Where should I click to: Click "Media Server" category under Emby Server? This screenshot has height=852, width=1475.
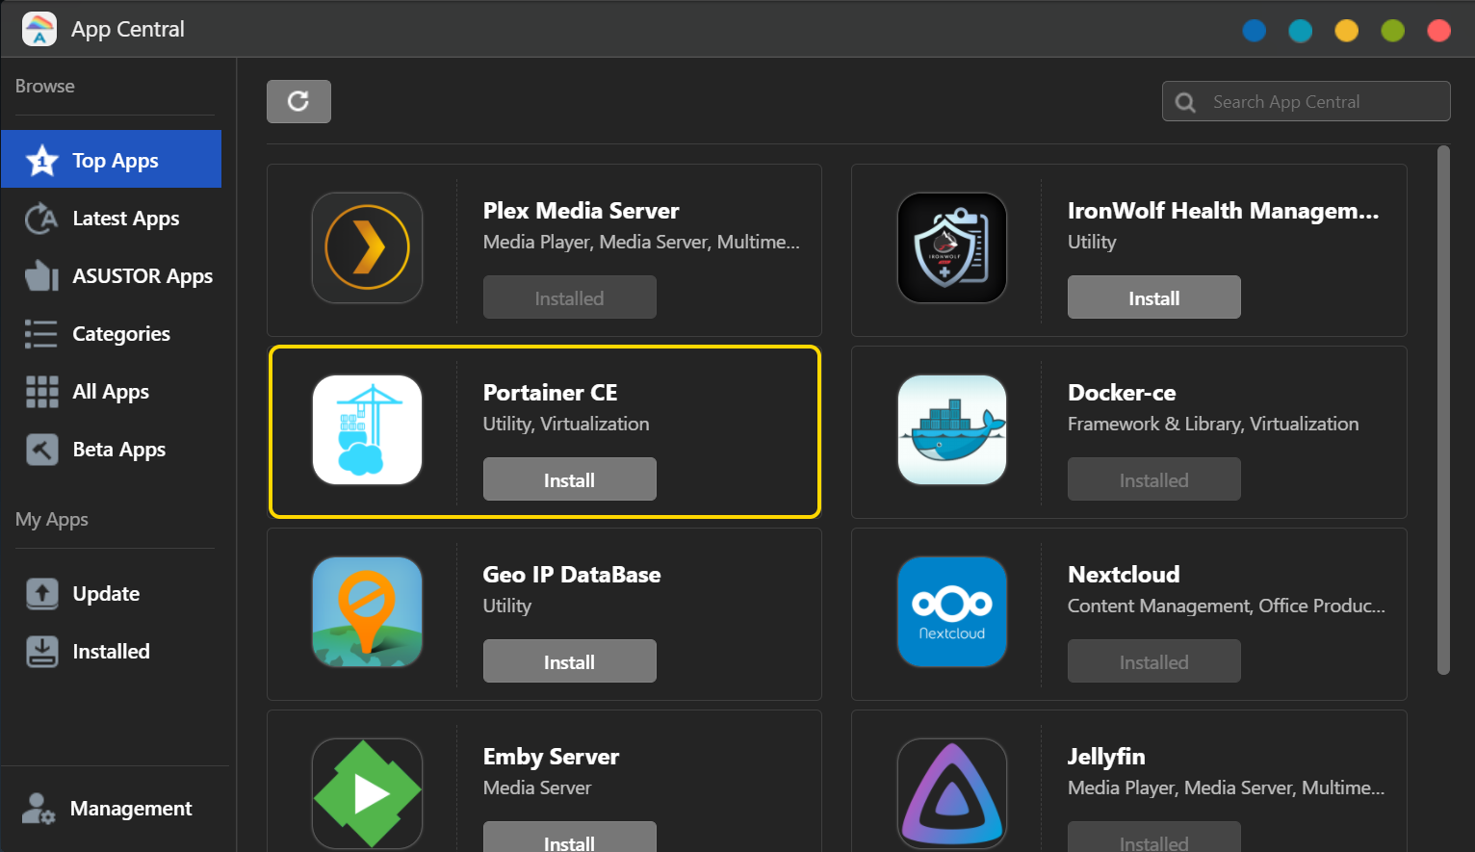point(537,787)
